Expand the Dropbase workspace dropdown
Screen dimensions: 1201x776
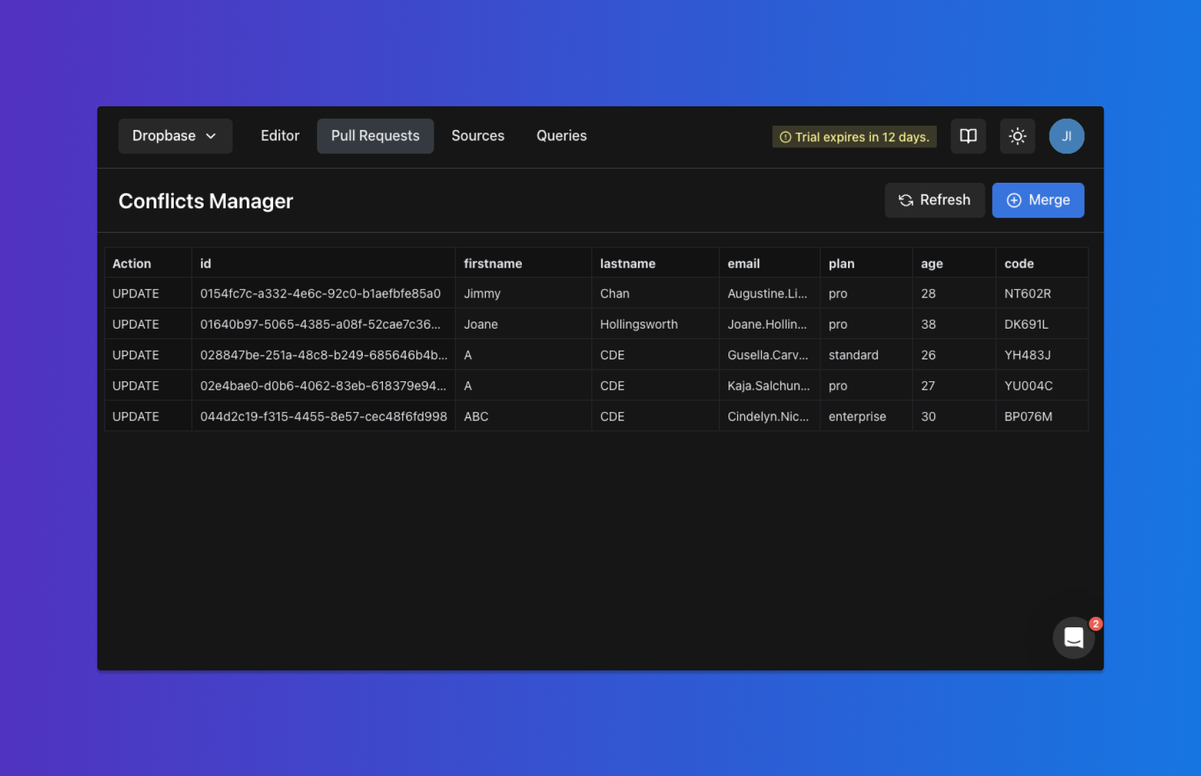point(174,136)
